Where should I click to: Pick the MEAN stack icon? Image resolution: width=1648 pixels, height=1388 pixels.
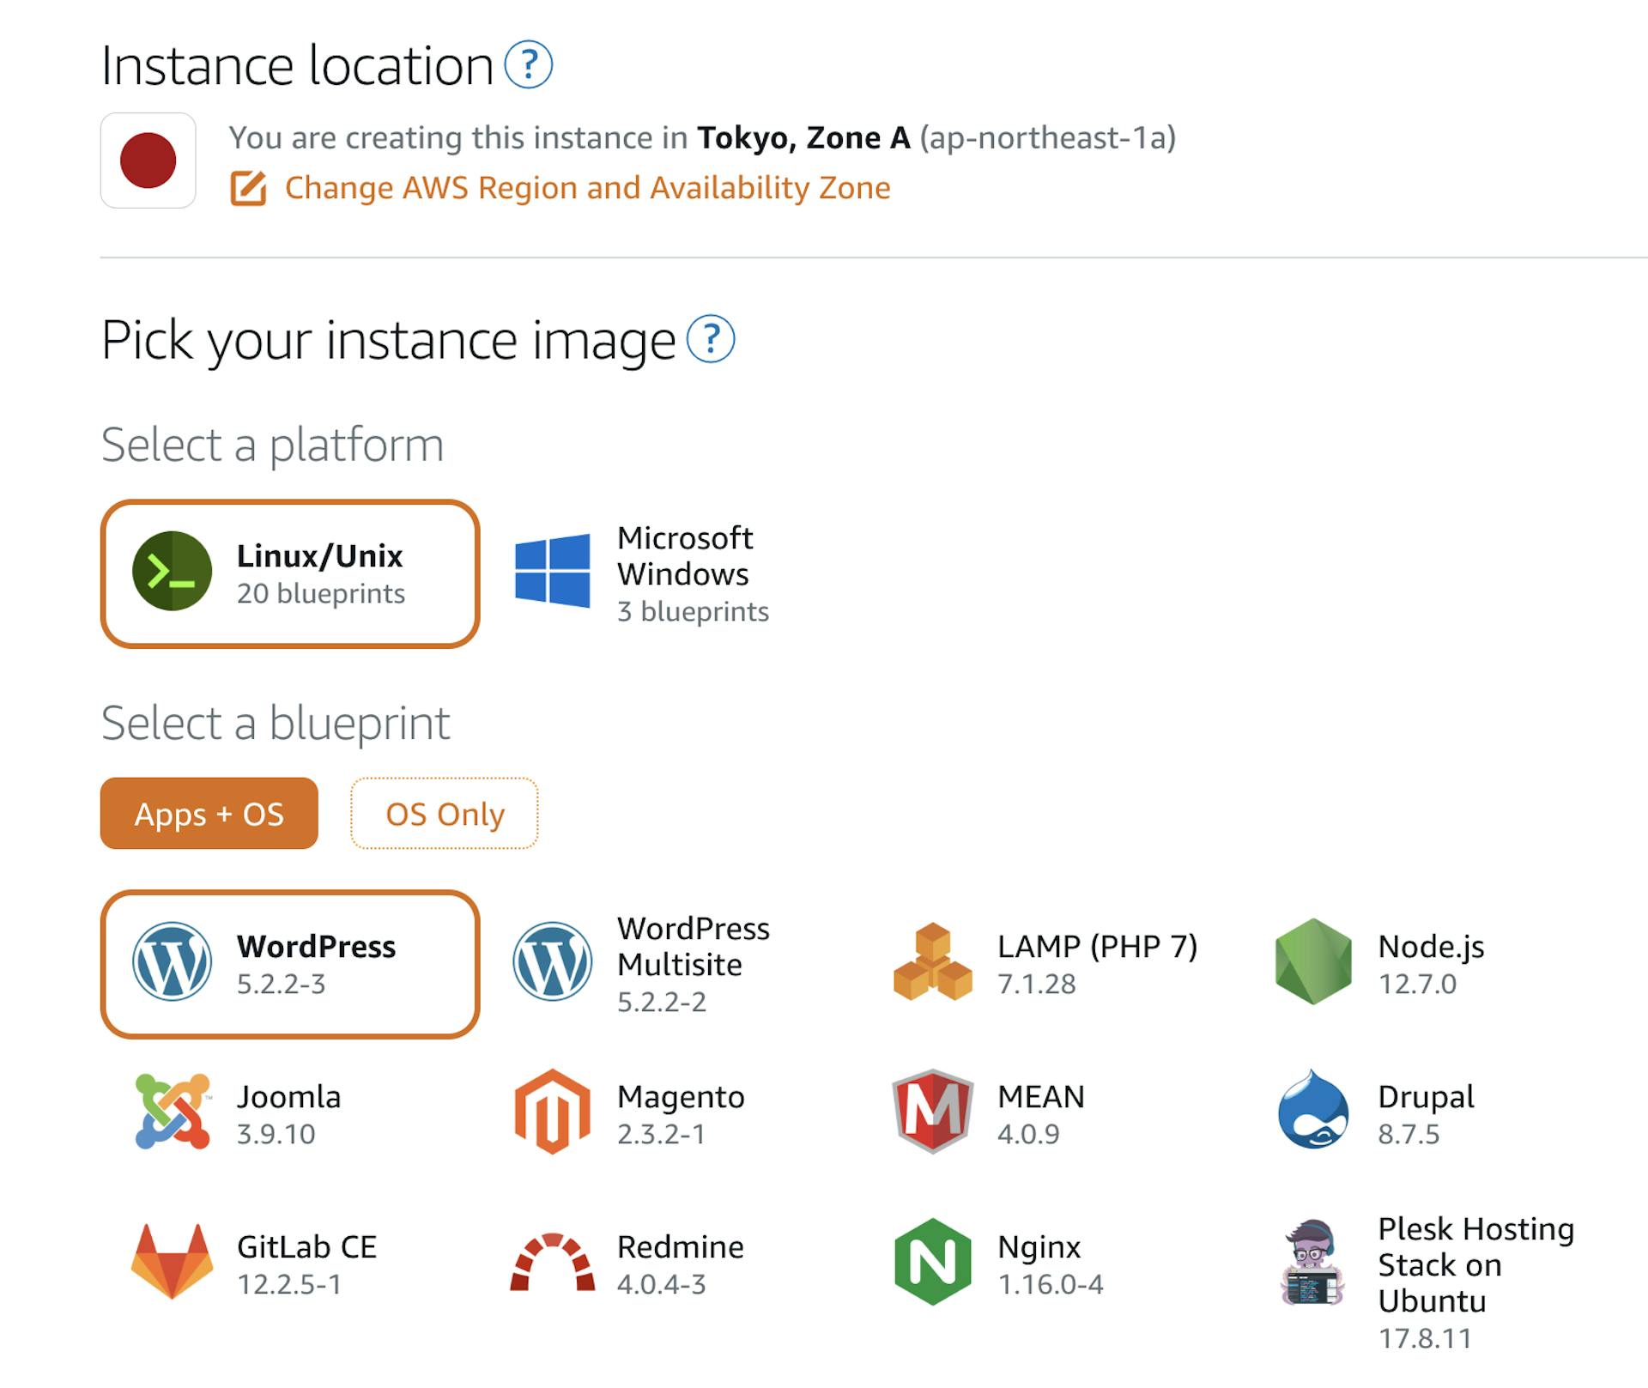pos(932,1112)
